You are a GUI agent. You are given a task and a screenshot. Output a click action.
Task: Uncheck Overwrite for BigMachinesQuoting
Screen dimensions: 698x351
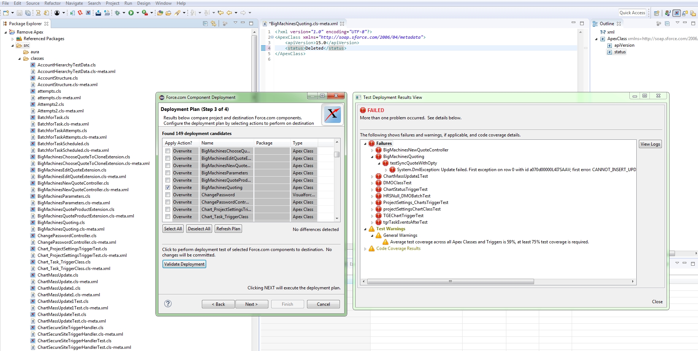[168, 187]
